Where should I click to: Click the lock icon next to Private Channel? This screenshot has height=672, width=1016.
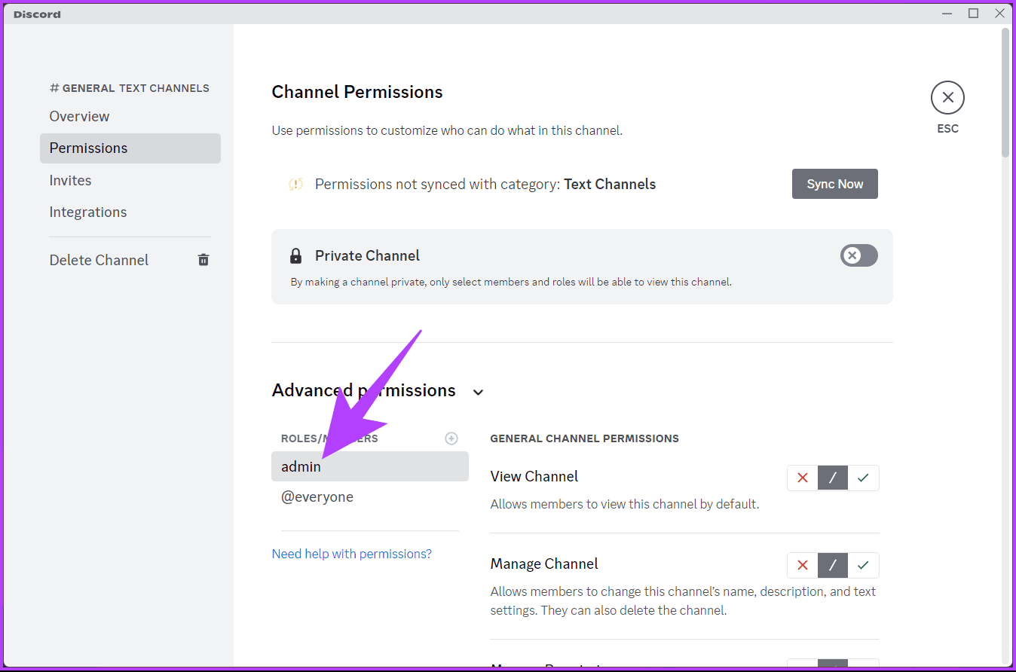point(295,256)
